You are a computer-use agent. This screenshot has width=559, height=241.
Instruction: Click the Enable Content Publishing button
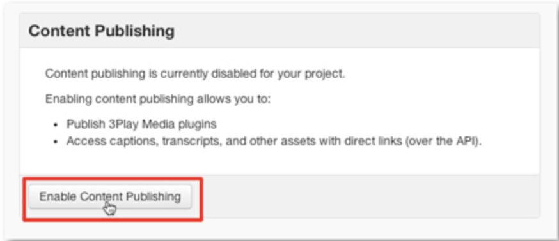(110, 196)
